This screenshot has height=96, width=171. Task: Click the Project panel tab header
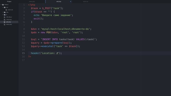point(9,2)
